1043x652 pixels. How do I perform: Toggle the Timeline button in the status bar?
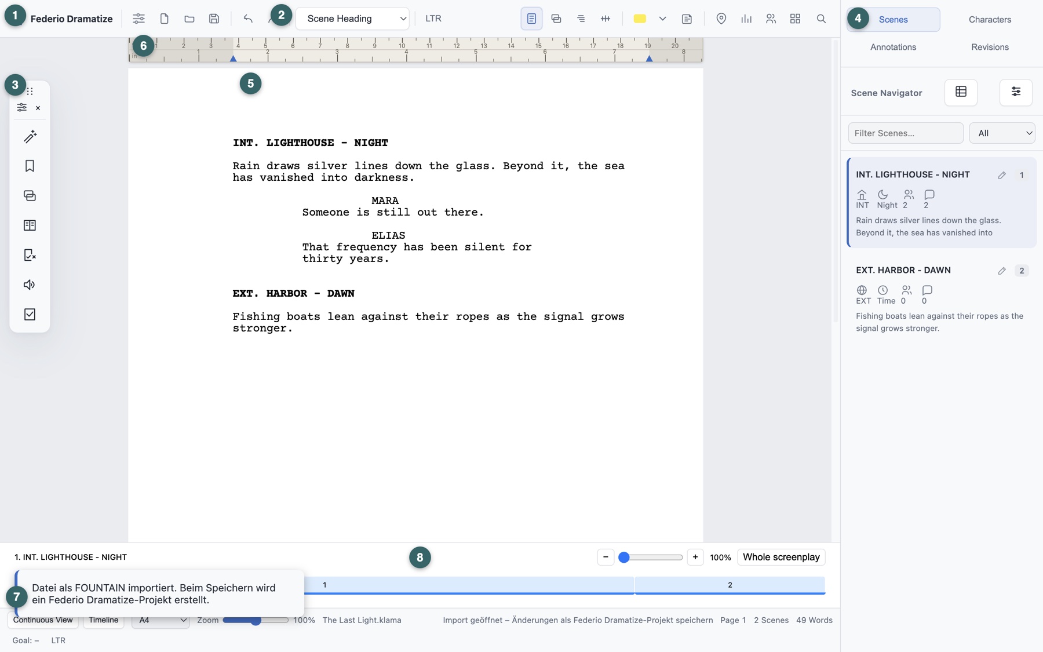pos(103,620)
